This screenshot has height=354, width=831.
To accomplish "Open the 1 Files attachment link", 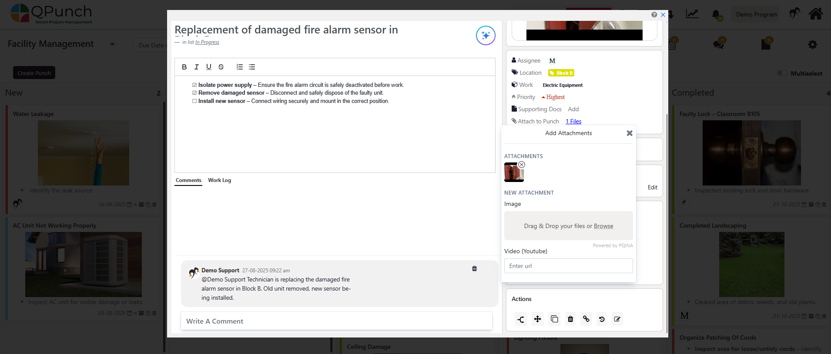I will pyautogui.click(x=573, y=122).
